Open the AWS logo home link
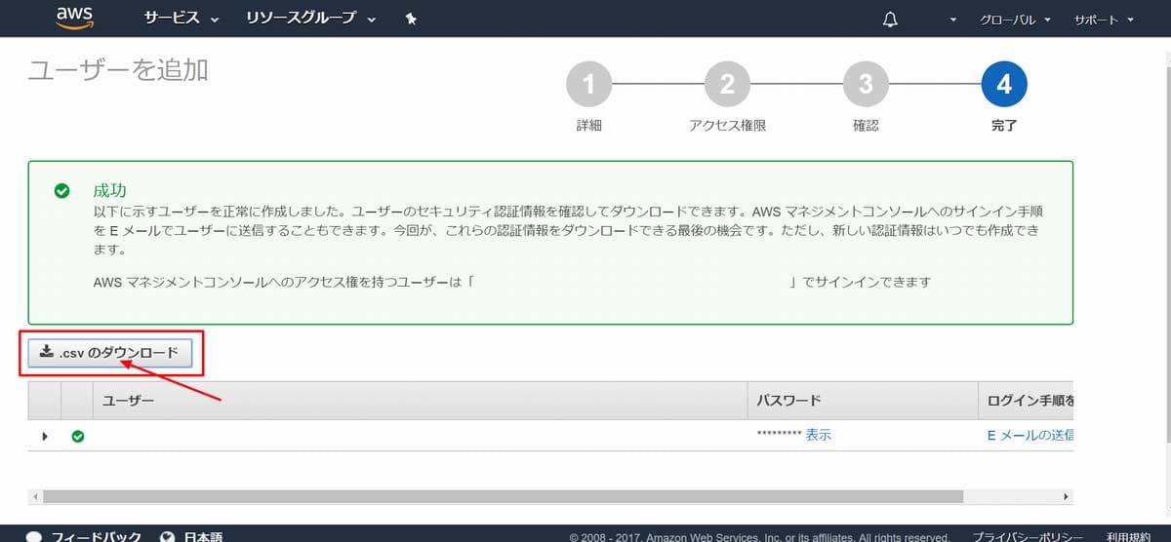The image size is (1171, 542). tap(74, 18)
